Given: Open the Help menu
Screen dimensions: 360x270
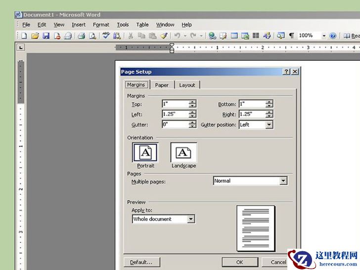Looking at the screenshot, I should click(x=186, y=25).
